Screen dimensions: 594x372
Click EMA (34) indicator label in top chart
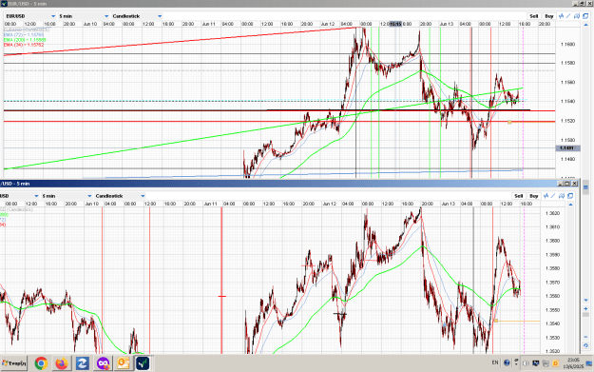(24, 45)
